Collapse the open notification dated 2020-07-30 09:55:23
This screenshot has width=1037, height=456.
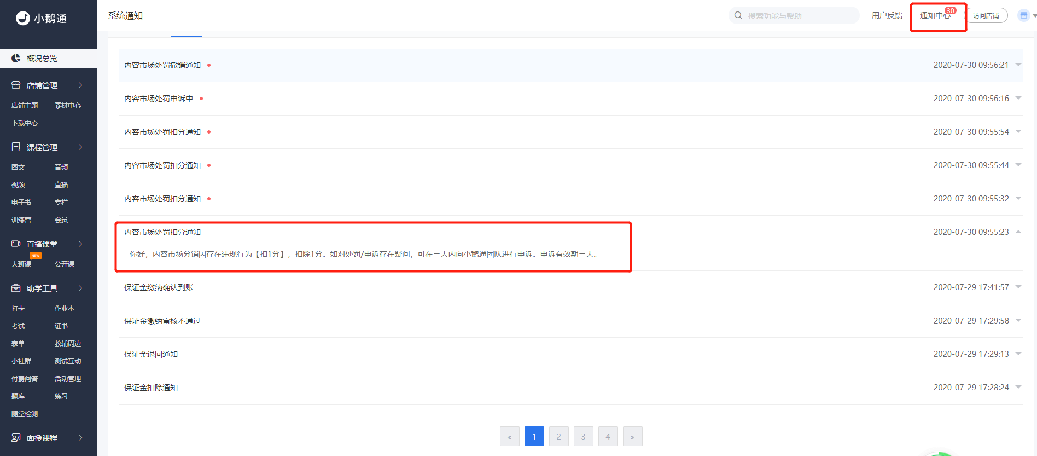point(1018,232)
